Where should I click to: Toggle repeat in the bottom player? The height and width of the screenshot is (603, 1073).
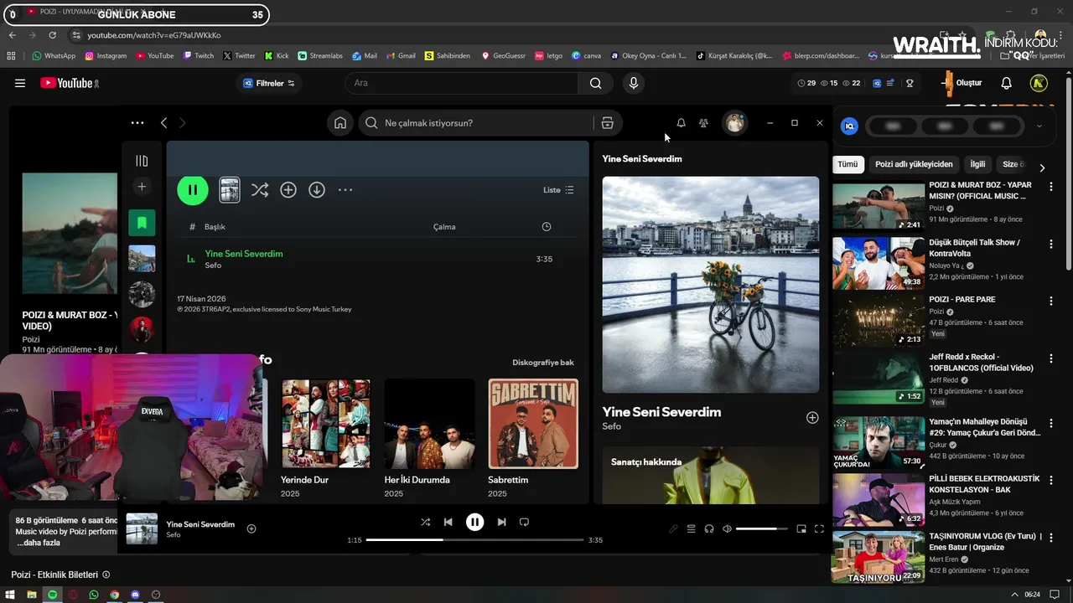click(x=524, y=522)
